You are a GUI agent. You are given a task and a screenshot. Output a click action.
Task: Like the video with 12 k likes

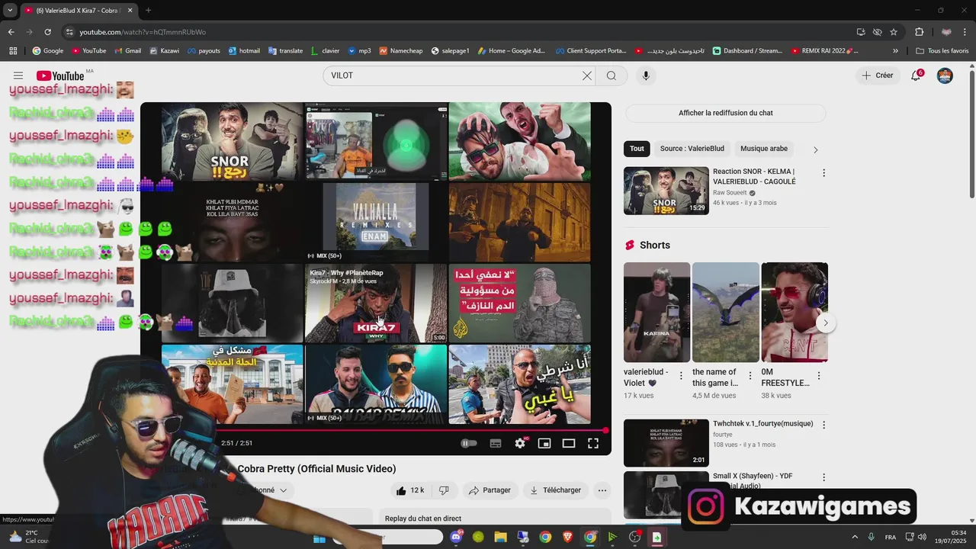coord(410,490)
